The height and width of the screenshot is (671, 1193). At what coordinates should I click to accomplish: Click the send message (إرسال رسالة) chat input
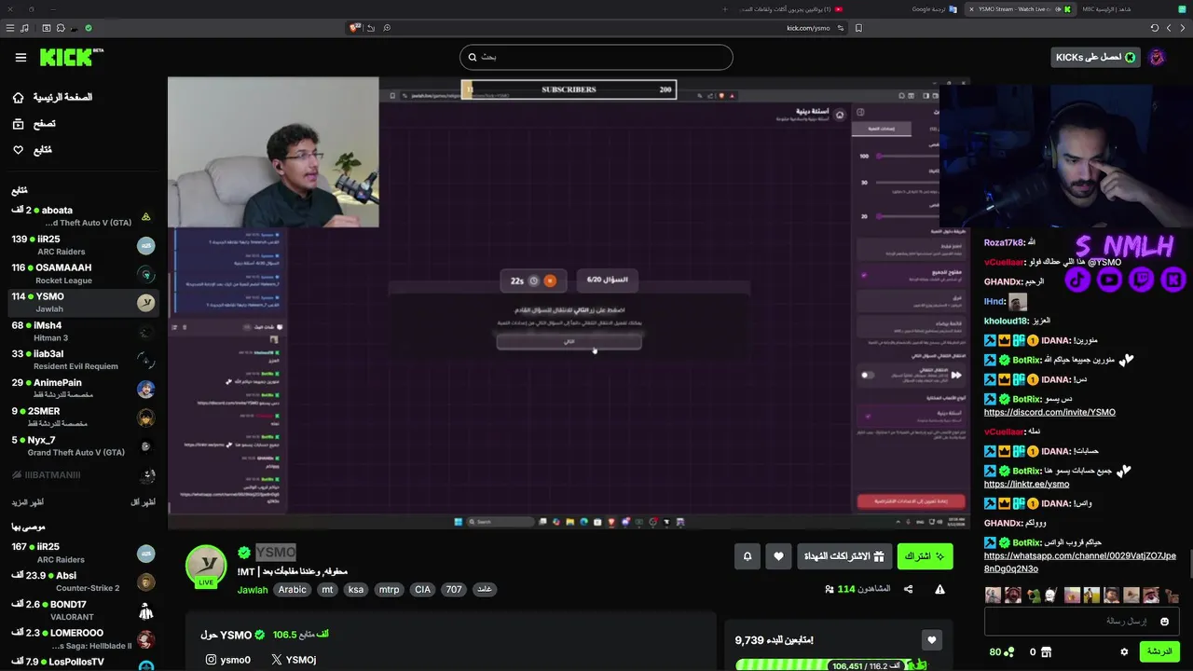(x=1081, y=622)
